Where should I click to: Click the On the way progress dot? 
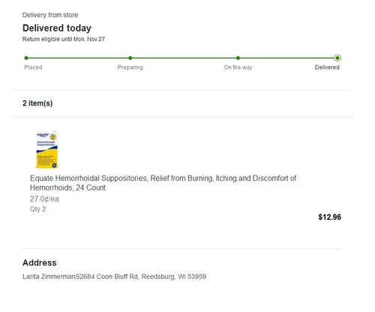238,58
